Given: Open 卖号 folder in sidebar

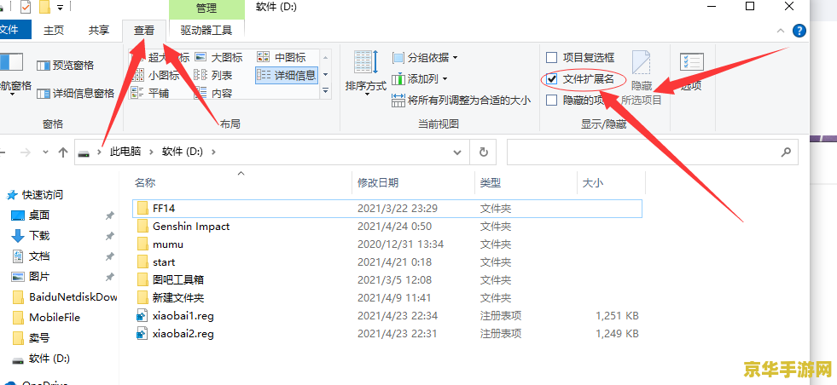Looking at the screenshot, I should (x=31, y=337).
